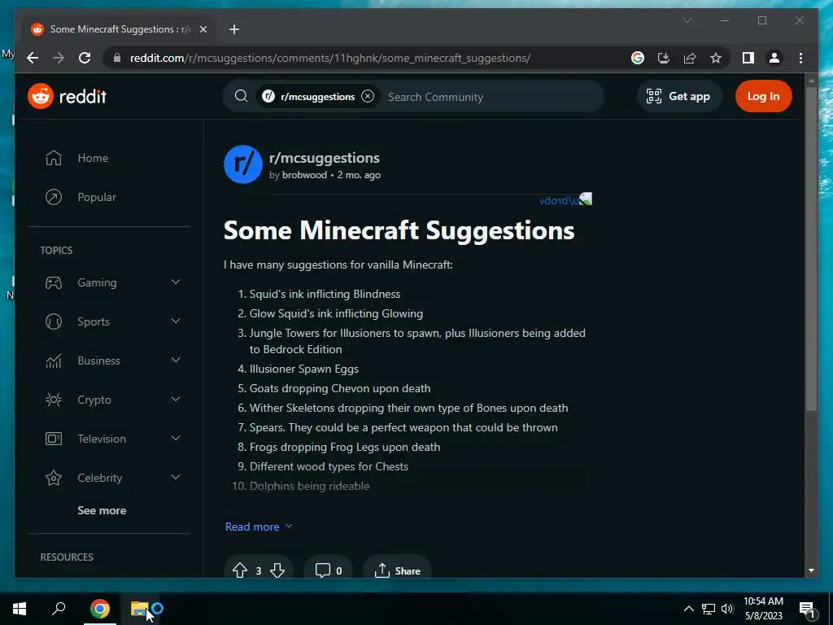Downvote the post
The image size is (833, 625).
(x=277, y=570)
